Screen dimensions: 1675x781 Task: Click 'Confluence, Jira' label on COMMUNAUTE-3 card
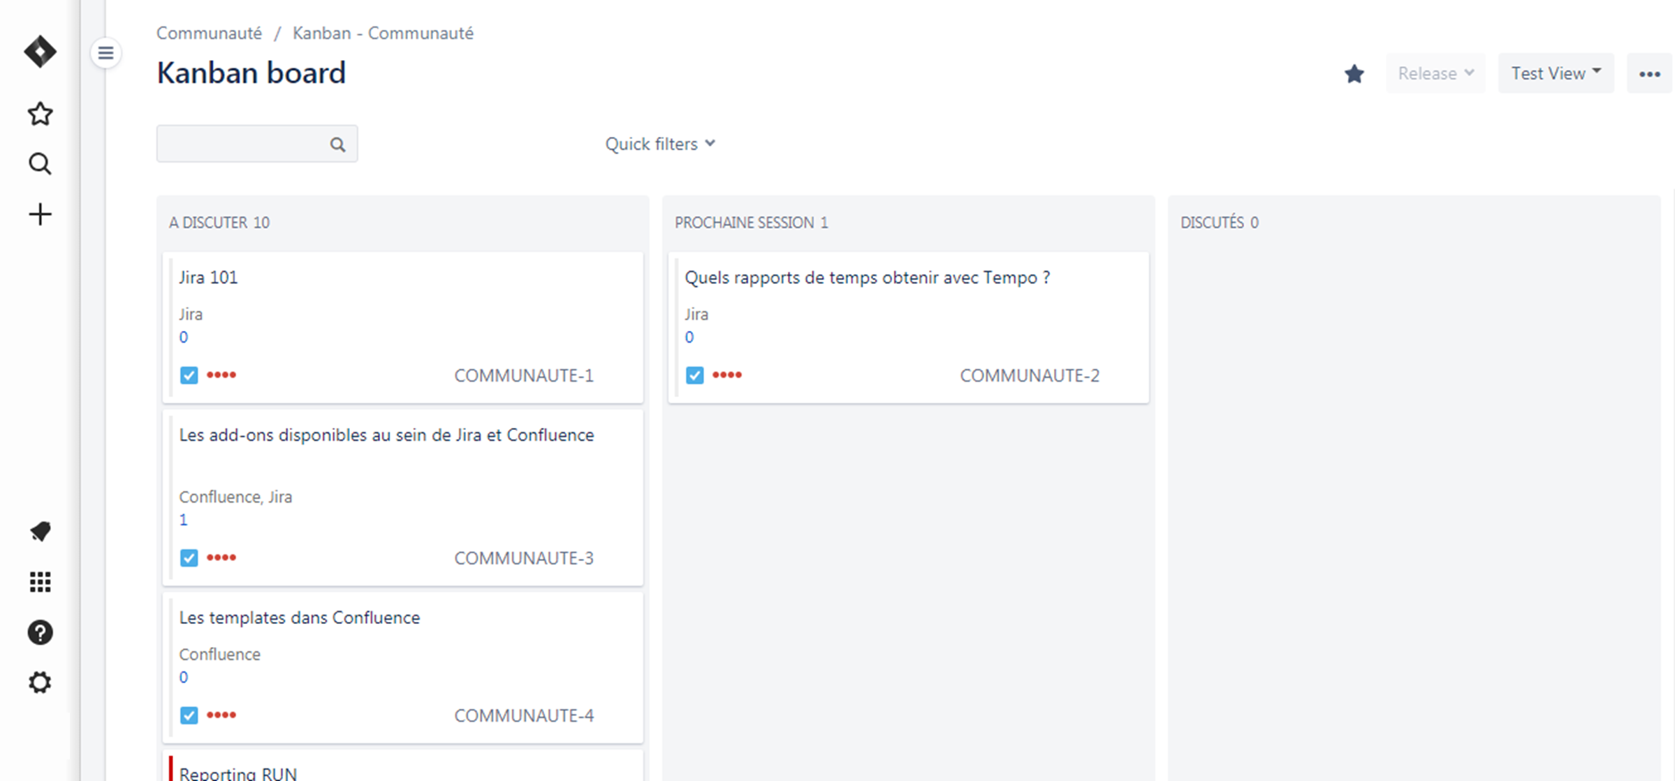coord(235,497)
